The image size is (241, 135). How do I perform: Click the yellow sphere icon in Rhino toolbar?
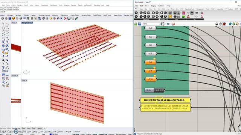(50, 18)
